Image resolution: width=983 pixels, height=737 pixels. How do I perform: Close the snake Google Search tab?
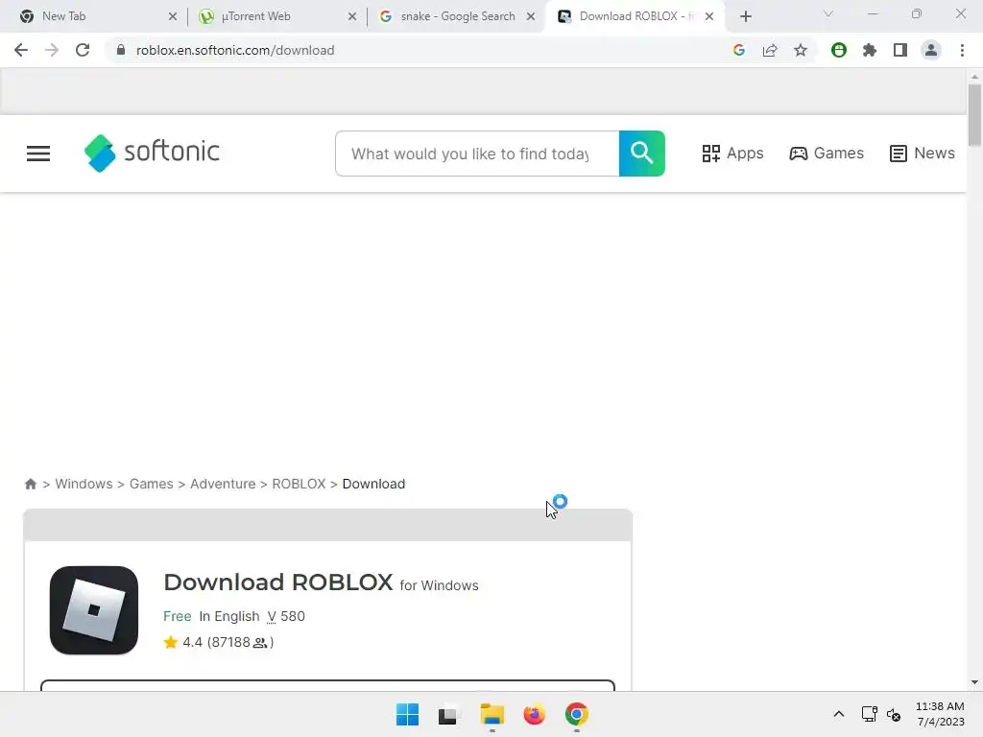(x=531, y=16)
